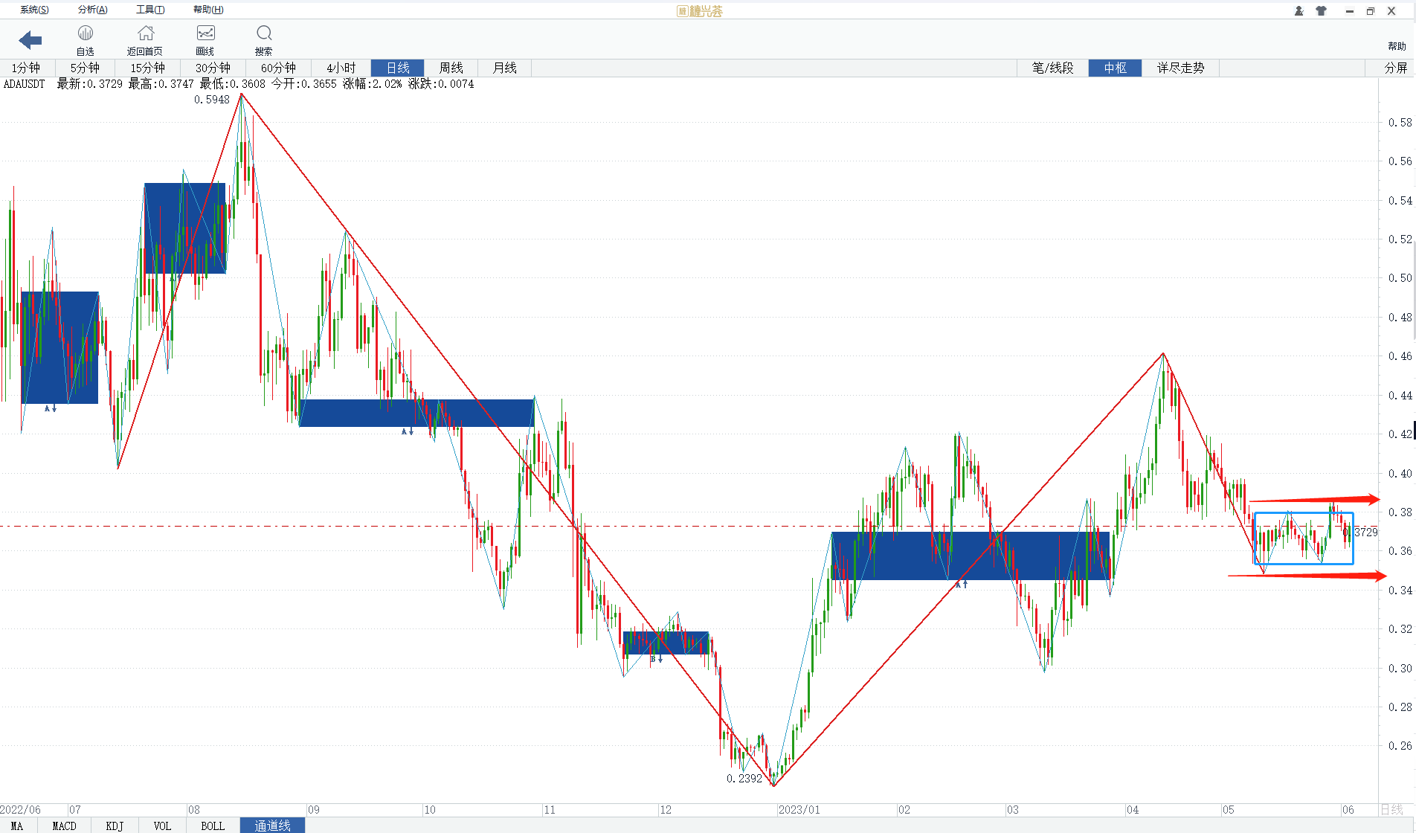1416x833 pixels.
Task: Click the 最新:0.3729 latest price text
Action: (x=89, y=84)
